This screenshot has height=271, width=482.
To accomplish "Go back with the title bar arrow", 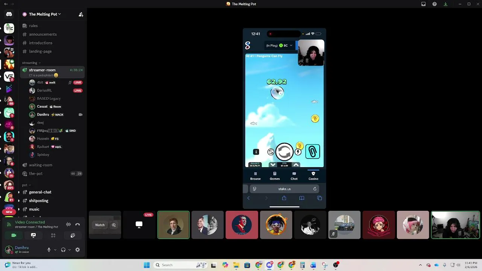I will (6, 4).
